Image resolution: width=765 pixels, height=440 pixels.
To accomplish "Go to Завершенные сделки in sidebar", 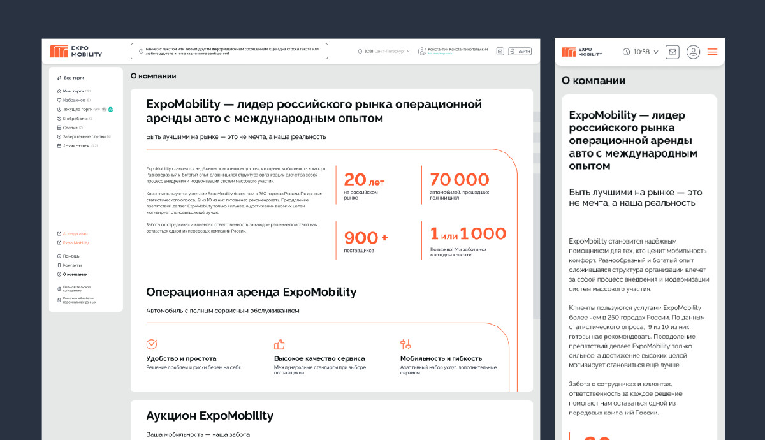I will (x=84, y=136).
